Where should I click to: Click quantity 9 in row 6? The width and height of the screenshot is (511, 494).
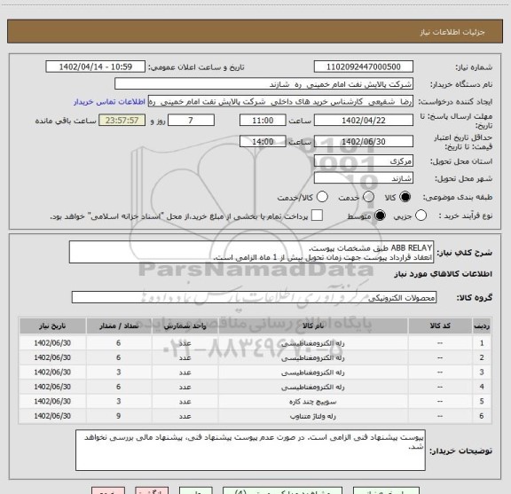click(x=119, y=416)
